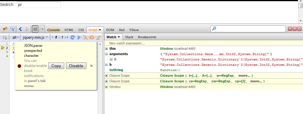Switch to the Net panel tab
The width and height of the screenshot is (303, 114).
coord(122,30)
